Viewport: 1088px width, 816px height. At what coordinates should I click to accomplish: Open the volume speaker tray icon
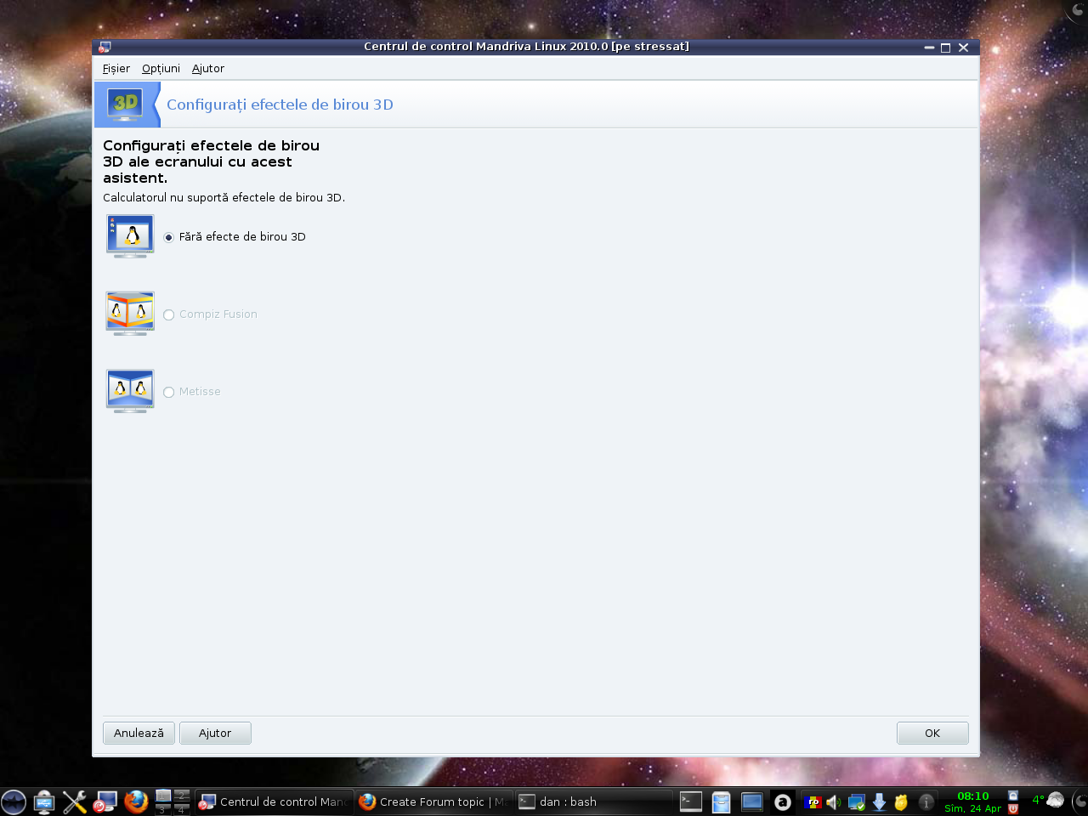coord(834,802)
